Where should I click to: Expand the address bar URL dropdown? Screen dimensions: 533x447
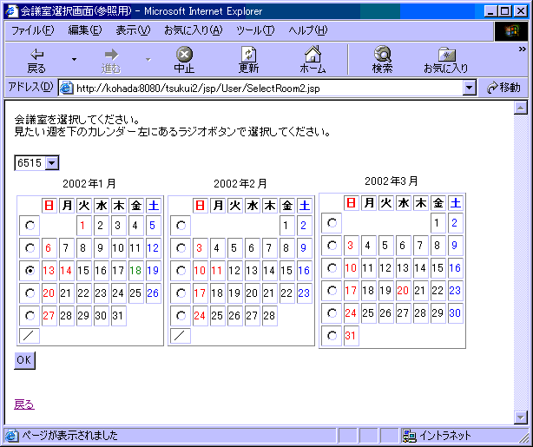coord(470,88)
